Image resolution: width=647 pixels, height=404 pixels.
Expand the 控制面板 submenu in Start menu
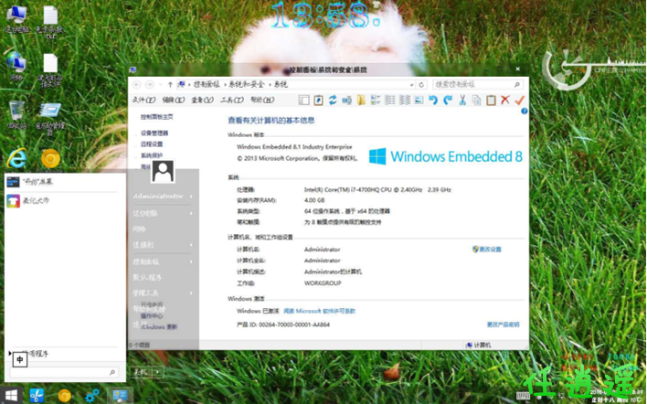(x=191, y=261)
